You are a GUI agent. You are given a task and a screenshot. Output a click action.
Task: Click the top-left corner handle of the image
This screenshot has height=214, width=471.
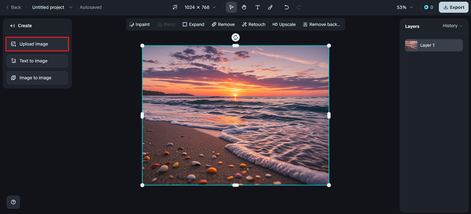[142, 46]
